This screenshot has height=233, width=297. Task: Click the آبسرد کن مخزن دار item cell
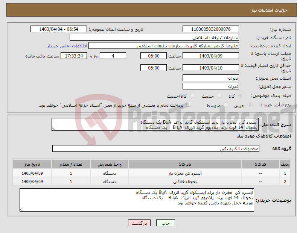point(185,173)
